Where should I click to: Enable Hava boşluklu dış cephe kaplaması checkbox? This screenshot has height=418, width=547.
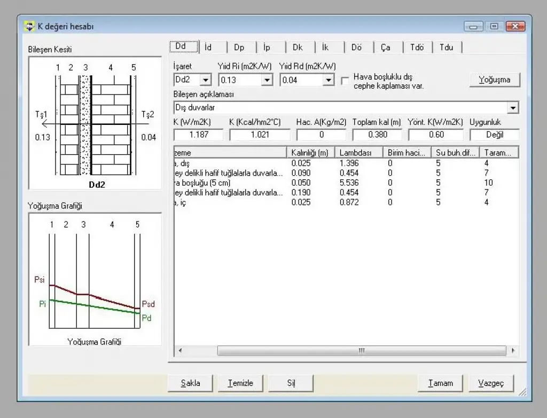point(345,81)
